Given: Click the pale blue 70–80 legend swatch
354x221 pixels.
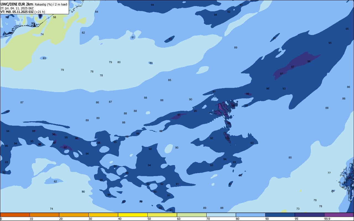Looking at the screenshot, I should 221,215.
